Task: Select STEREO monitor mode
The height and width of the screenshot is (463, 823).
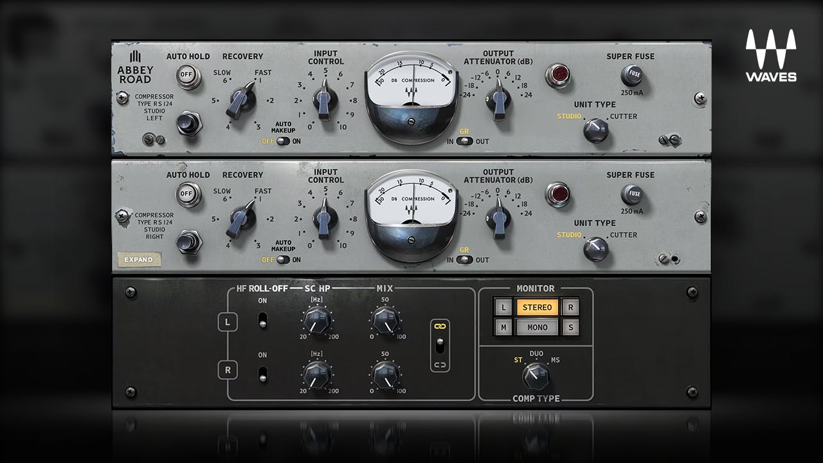Action: coord(539,307)
